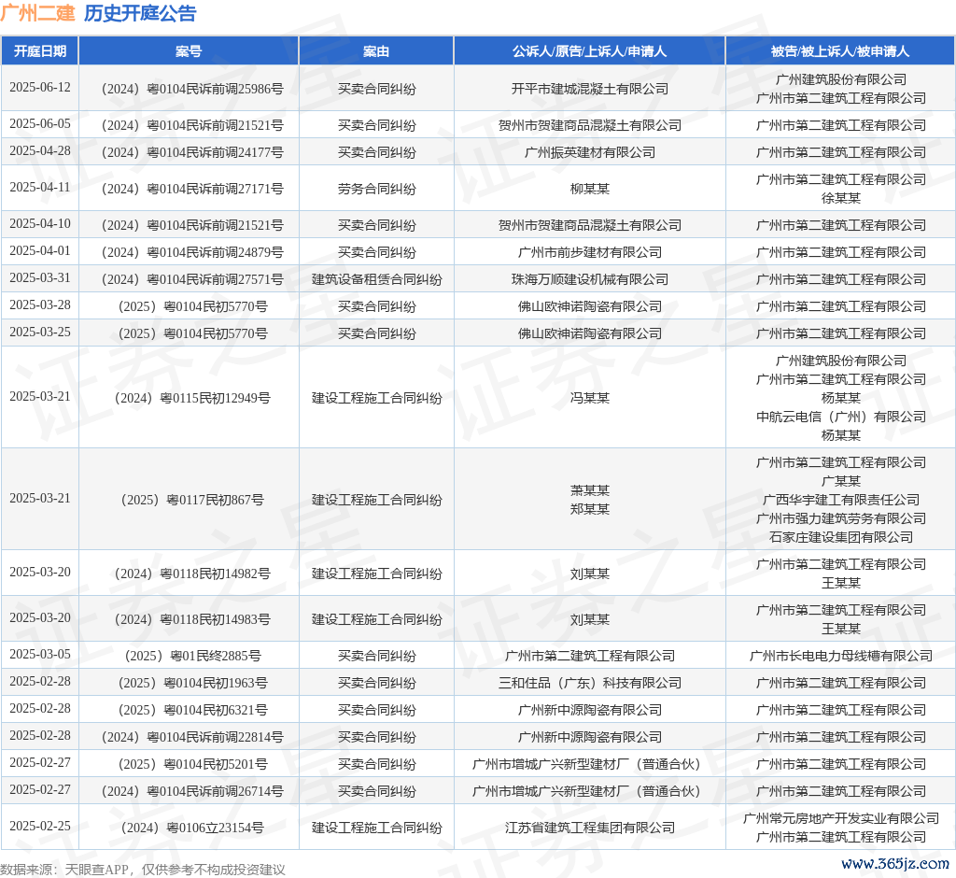Viewport: 956px width, 878px height.
Task: Select defendant 石家庄建设集团有限公司
Action: (x=841, y=537)
